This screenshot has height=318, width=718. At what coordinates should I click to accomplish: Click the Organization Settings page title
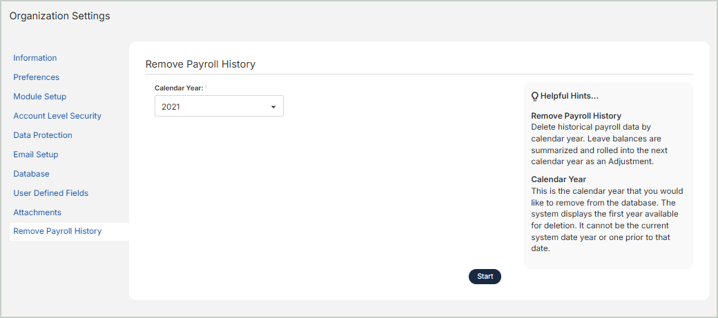[x=59, y=16]
